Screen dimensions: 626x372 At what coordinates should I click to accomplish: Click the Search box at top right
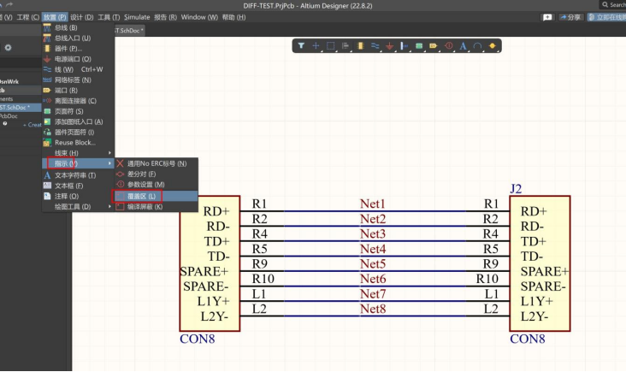point(613,5)
